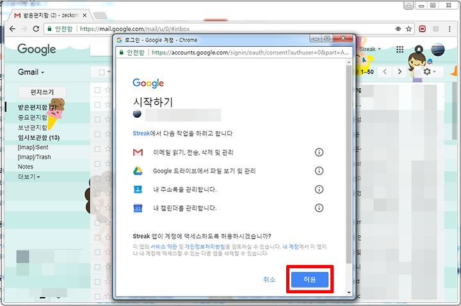Open the [Imap]/Sent folder
Image resolution: width=461 pixels, height=306 pixels.
tap(33, 147)
